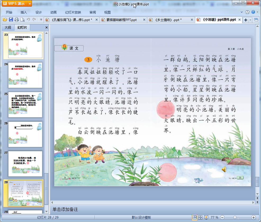The image size is (261, 222).
Task: Select slide 24 thumbnail
Action: (25, 75)
